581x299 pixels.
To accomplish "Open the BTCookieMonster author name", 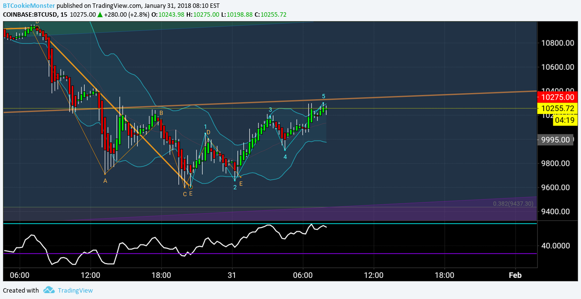I will tap(29, 5).
